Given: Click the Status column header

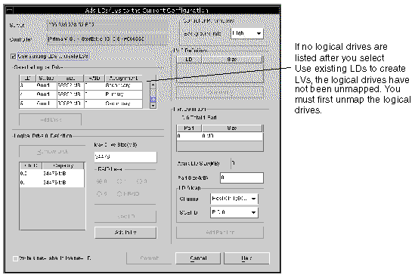Looking at the screenshot, I should (46, 79).
